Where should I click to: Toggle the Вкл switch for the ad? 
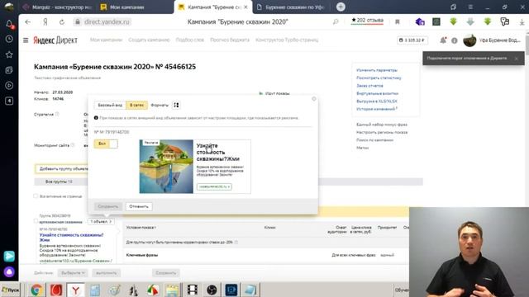click(106, 144)
